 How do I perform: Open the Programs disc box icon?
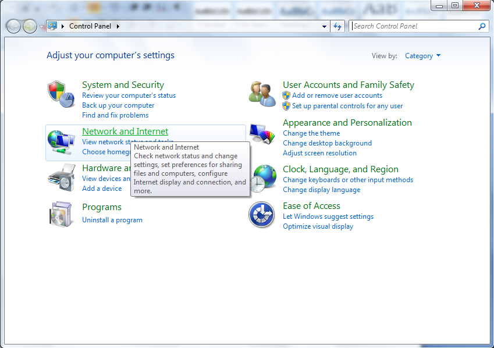click(x=61, y=214)
